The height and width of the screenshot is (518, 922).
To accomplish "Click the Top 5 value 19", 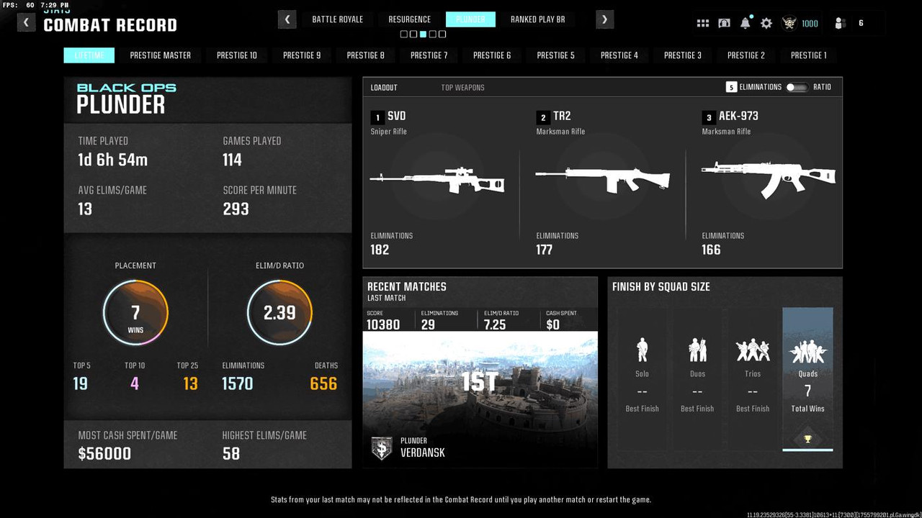I will point(80,383).
